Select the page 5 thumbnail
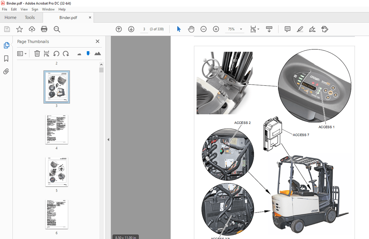369x239 pixels. tap(57, 172)
